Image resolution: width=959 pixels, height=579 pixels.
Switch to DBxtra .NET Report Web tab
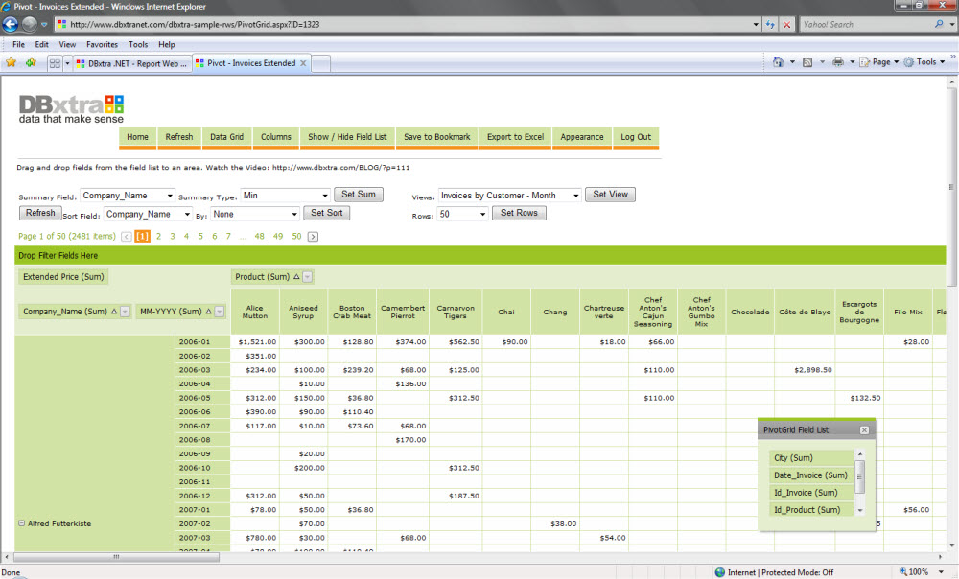(132, 63)
